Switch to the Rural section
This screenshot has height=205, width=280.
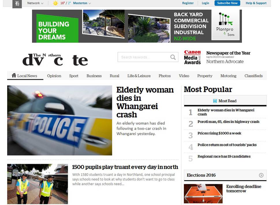pyautogui.click(x=115, y=76)
